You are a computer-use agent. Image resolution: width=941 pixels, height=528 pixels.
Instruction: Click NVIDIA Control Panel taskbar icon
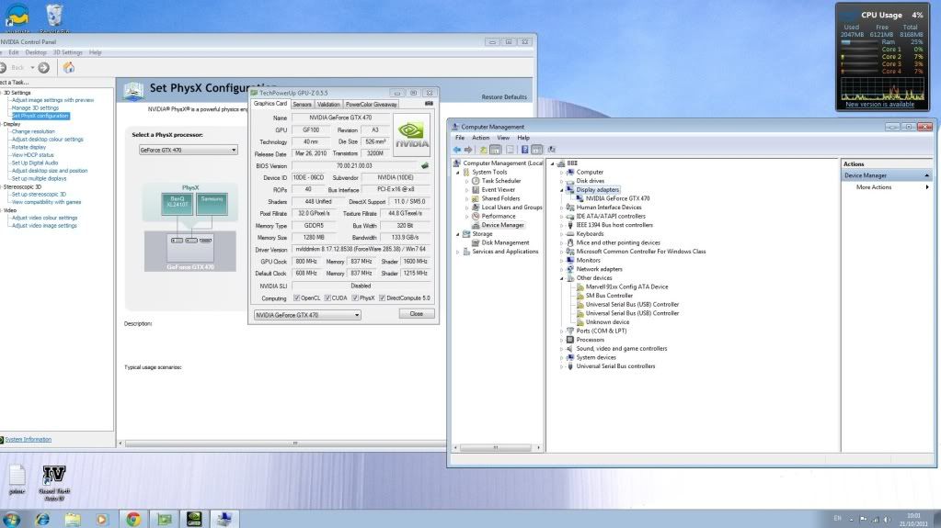tap(194, 519)
